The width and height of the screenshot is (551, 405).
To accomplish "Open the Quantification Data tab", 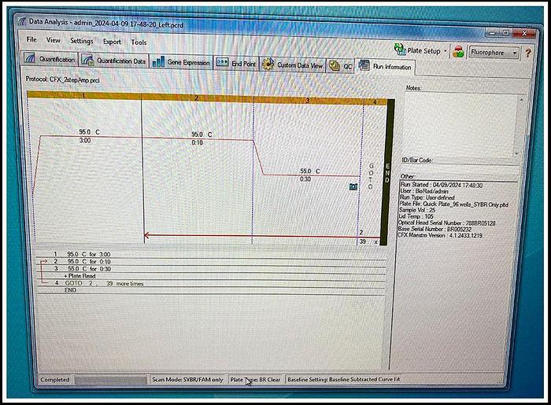I will pyautogui.click(x=115, y=61).
